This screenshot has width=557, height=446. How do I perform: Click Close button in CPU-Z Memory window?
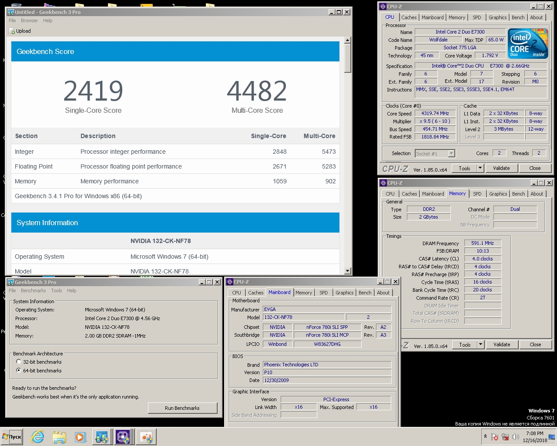tap(535, 345)
